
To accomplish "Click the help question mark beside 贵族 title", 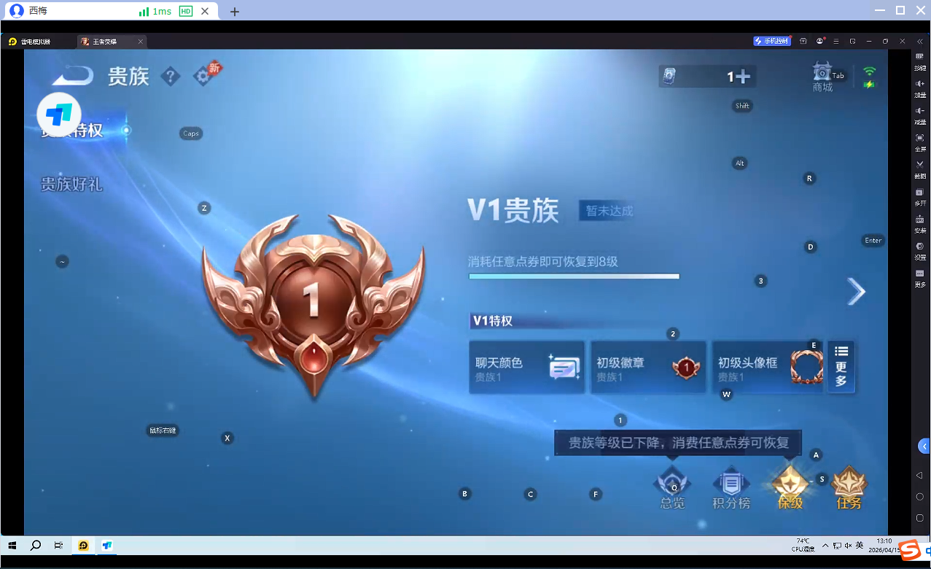I will [170, 76].
